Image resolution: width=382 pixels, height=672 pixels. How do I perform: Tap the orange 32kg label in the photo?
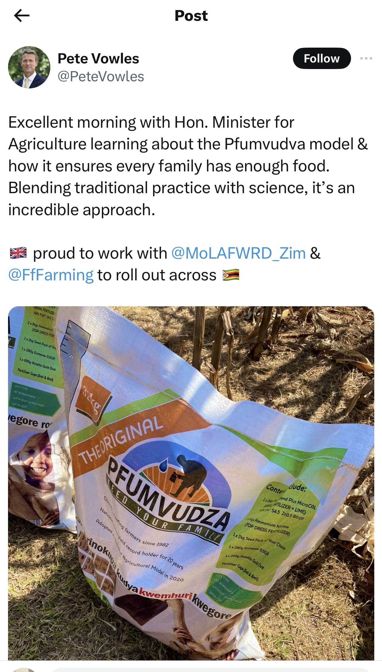tap(93, 398)
